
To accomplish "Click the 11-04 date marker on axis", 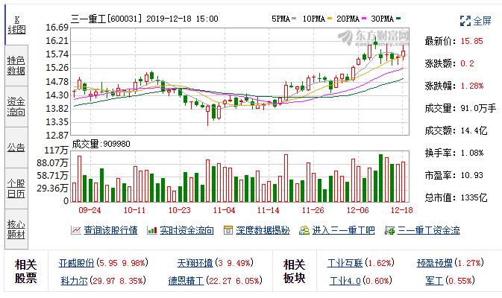I will (x=224, y=210).
